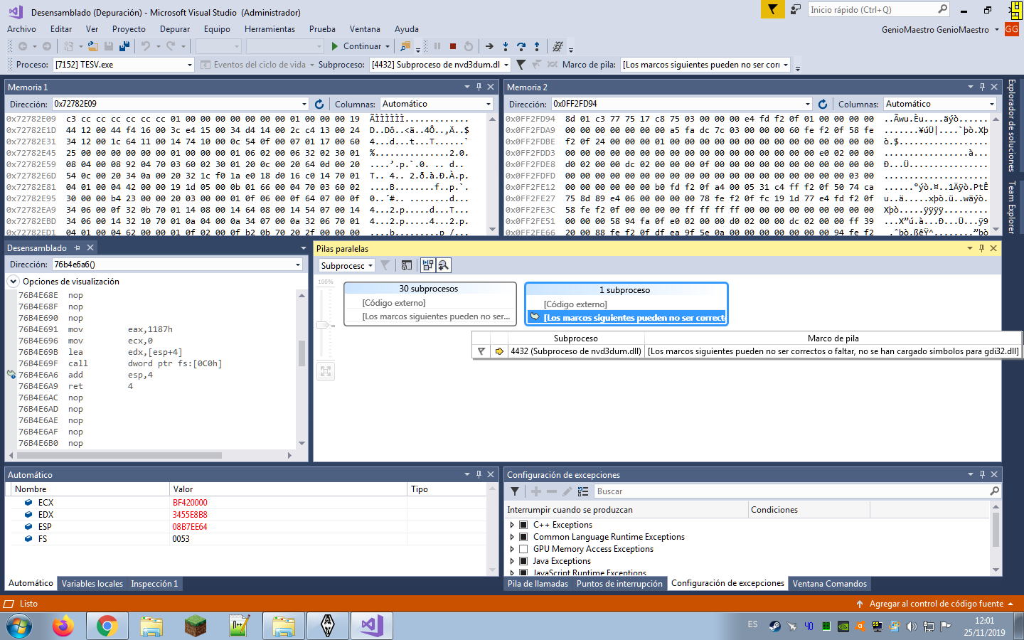Expand the C++ Exceptions tree node
Viewport: 1024px width, 640px height.
[512, 525]
